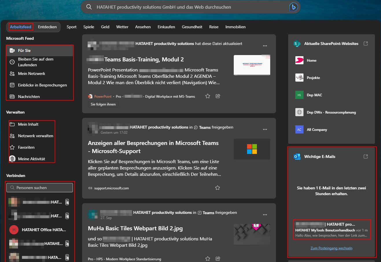Select Einblicke in Besprechungen label

[43, 85]
